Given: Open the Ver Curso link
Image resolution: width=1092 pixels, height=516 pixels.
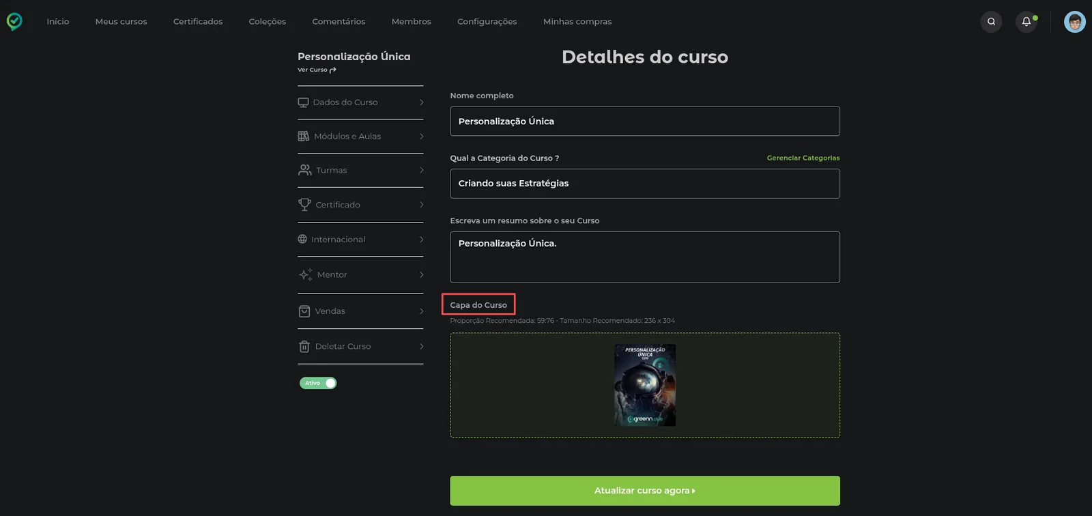Looking at the screenshot, I should [317, 70].
